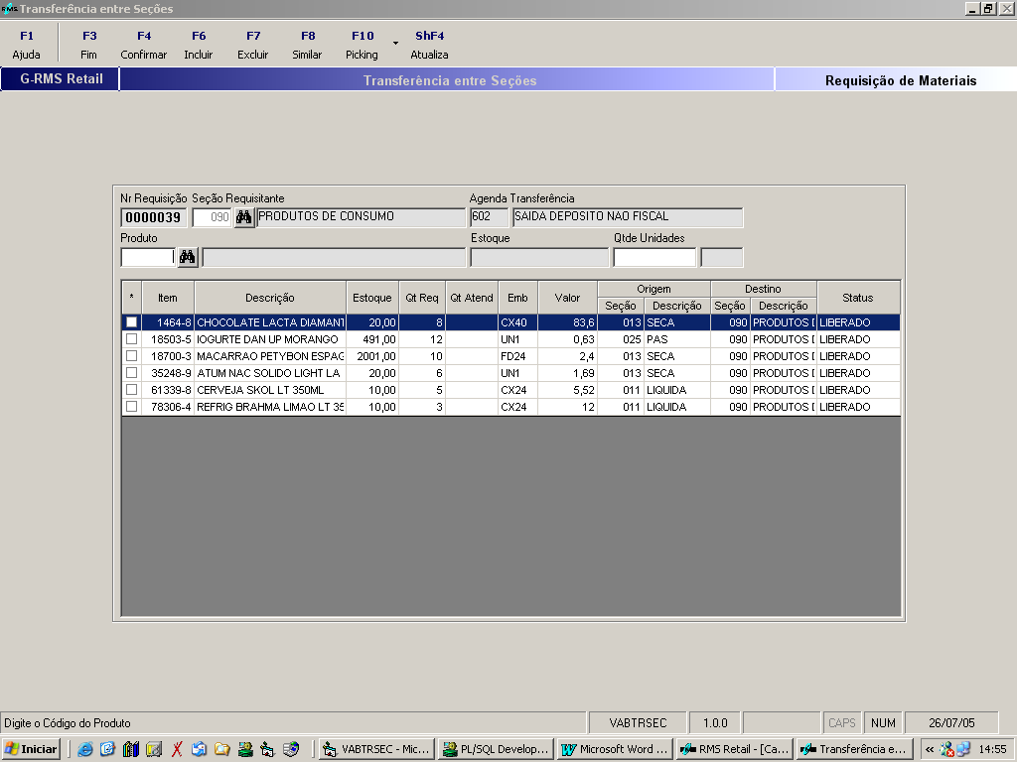1017x762 pixels.
Task: Open the F1 Ajuda help command
Action: click(27, 45)
